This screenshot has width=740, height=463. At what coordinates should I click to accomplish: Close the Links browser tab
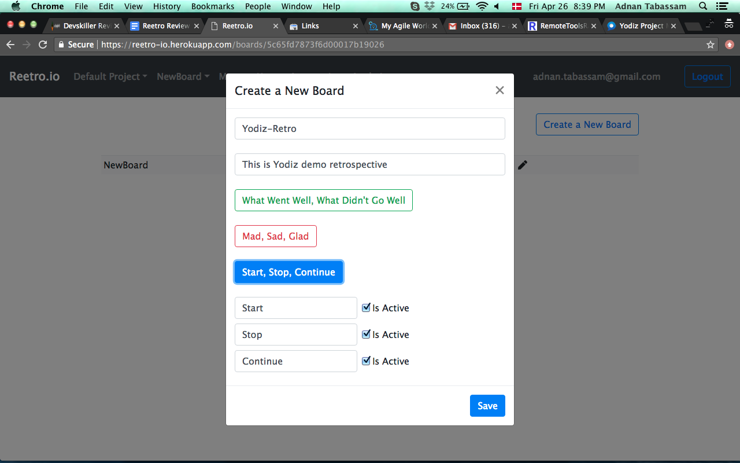pos(356,26)
